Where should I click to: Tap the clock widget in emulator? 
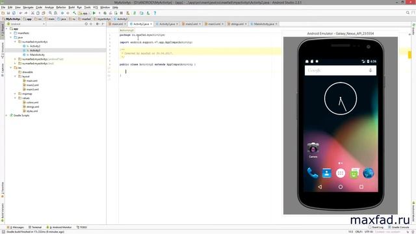(x=341, y=98)
